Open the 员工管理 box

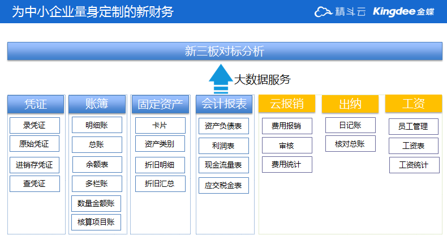[414, 126]
